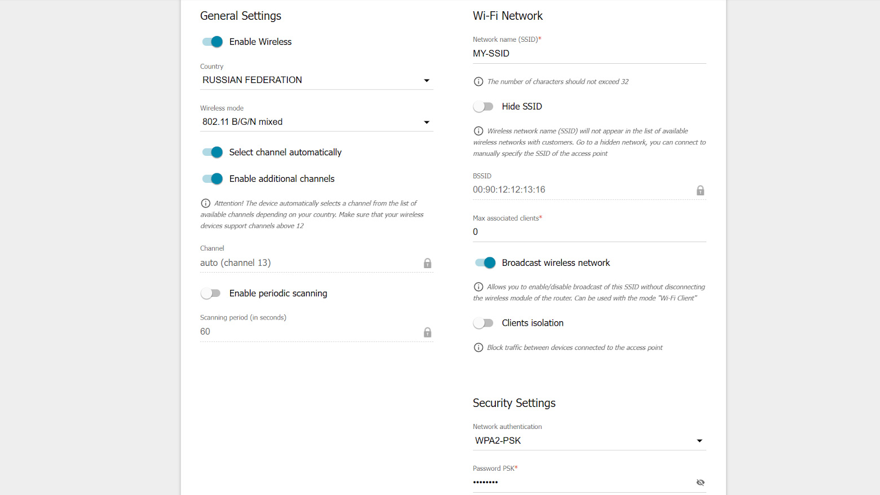Click info icon below Hide SSID
The image size is (880, 495).
[478, 131]
